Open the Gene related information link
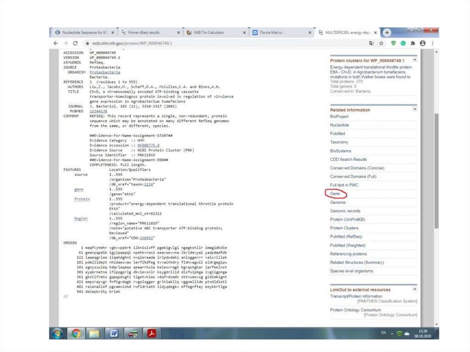Image resolution: width=470 pixels, height=352 pixels. click(x=335, y=194)
